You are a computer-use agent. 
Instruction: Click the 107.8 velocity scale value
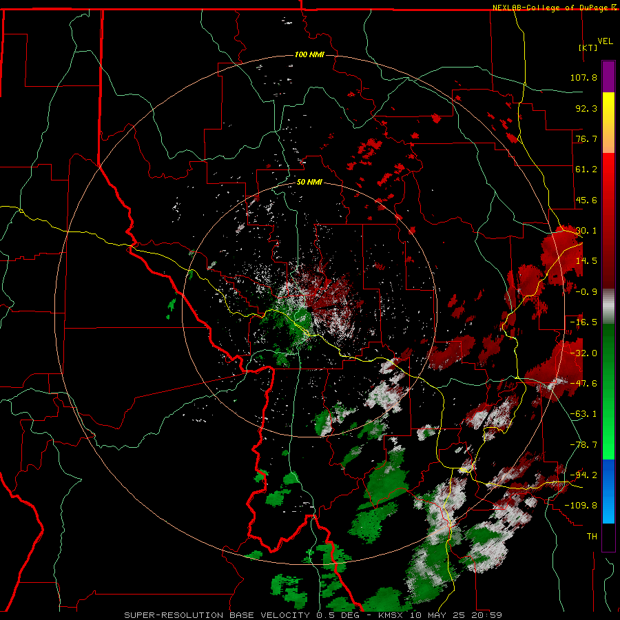[583, 77]
